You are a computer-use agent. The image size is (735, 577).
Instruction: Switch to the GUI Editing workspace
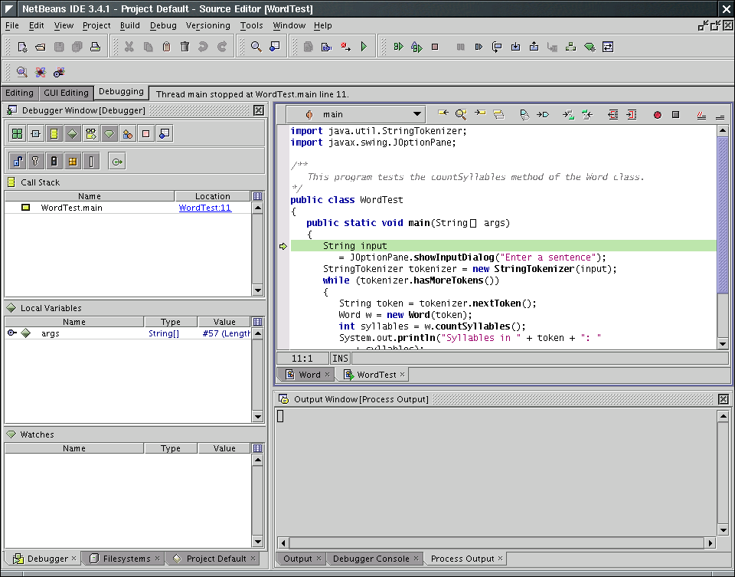66,93
